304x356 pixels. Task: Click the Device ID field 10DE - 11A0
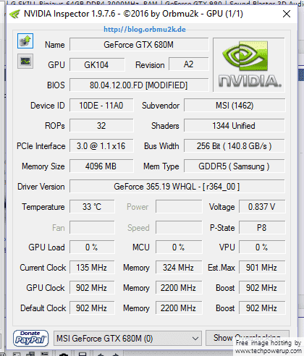coord(101,105)
